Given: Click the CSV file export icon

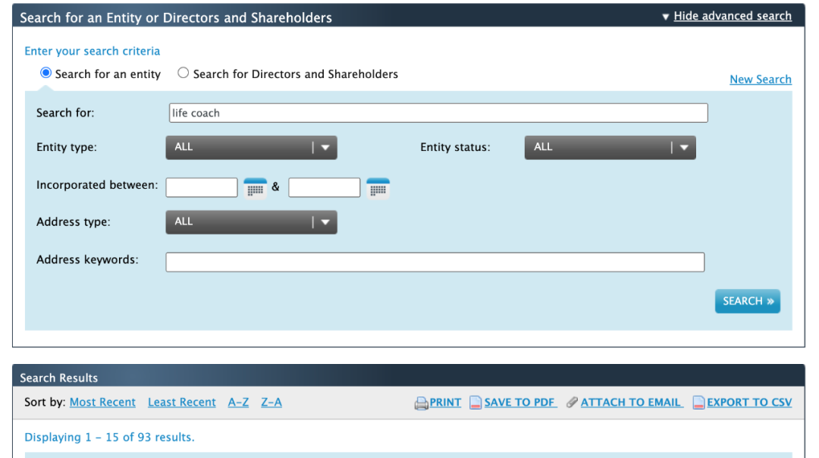Looking at the screenshot, I should pyautogui.click(x=698, y=403).
